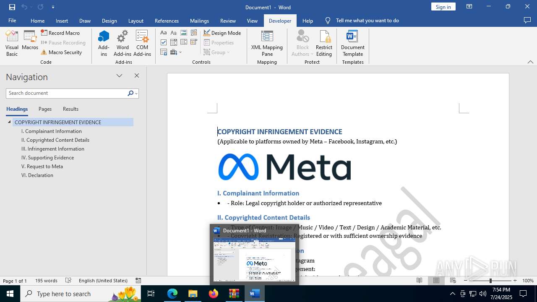Viewport: 537px width, 302px height.
Task: Start Record Macro
Action: [x=60, y=33]
